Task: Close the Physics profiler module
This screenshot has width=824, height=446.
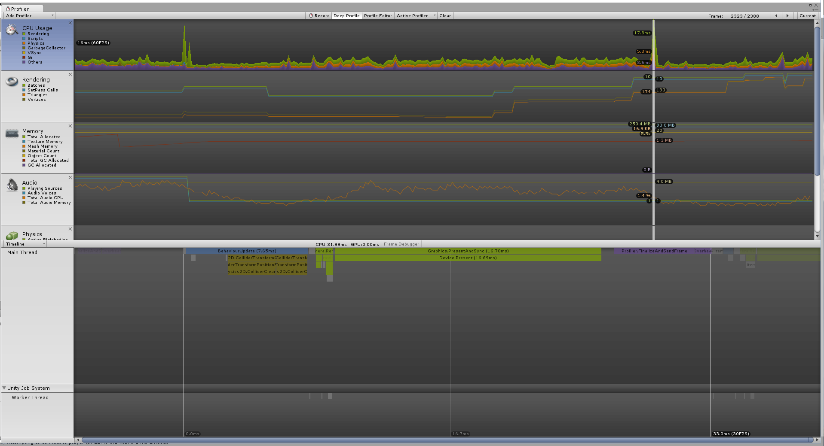Action: click(x=70, y=229)
